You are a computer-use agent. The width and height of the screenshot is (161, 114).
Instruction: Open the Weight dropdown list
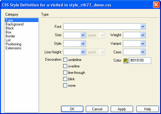143,35
